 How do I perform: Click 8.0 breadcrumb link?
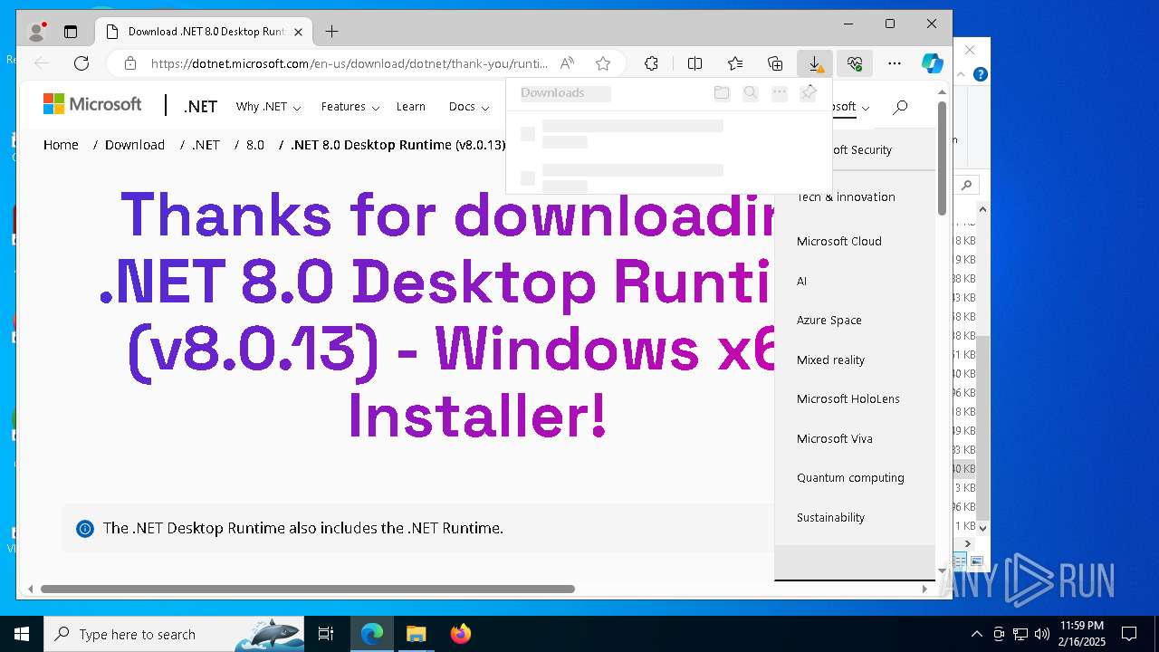(255, 145)
